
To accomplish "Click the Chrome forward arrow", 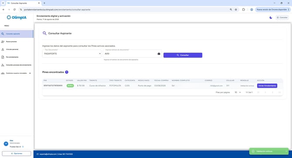I will coord(9,10).
